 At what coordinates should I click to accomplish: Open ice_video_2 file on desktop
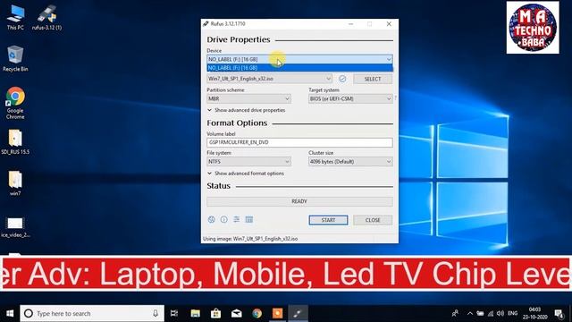pyautogui.click(x=15, y=227)
